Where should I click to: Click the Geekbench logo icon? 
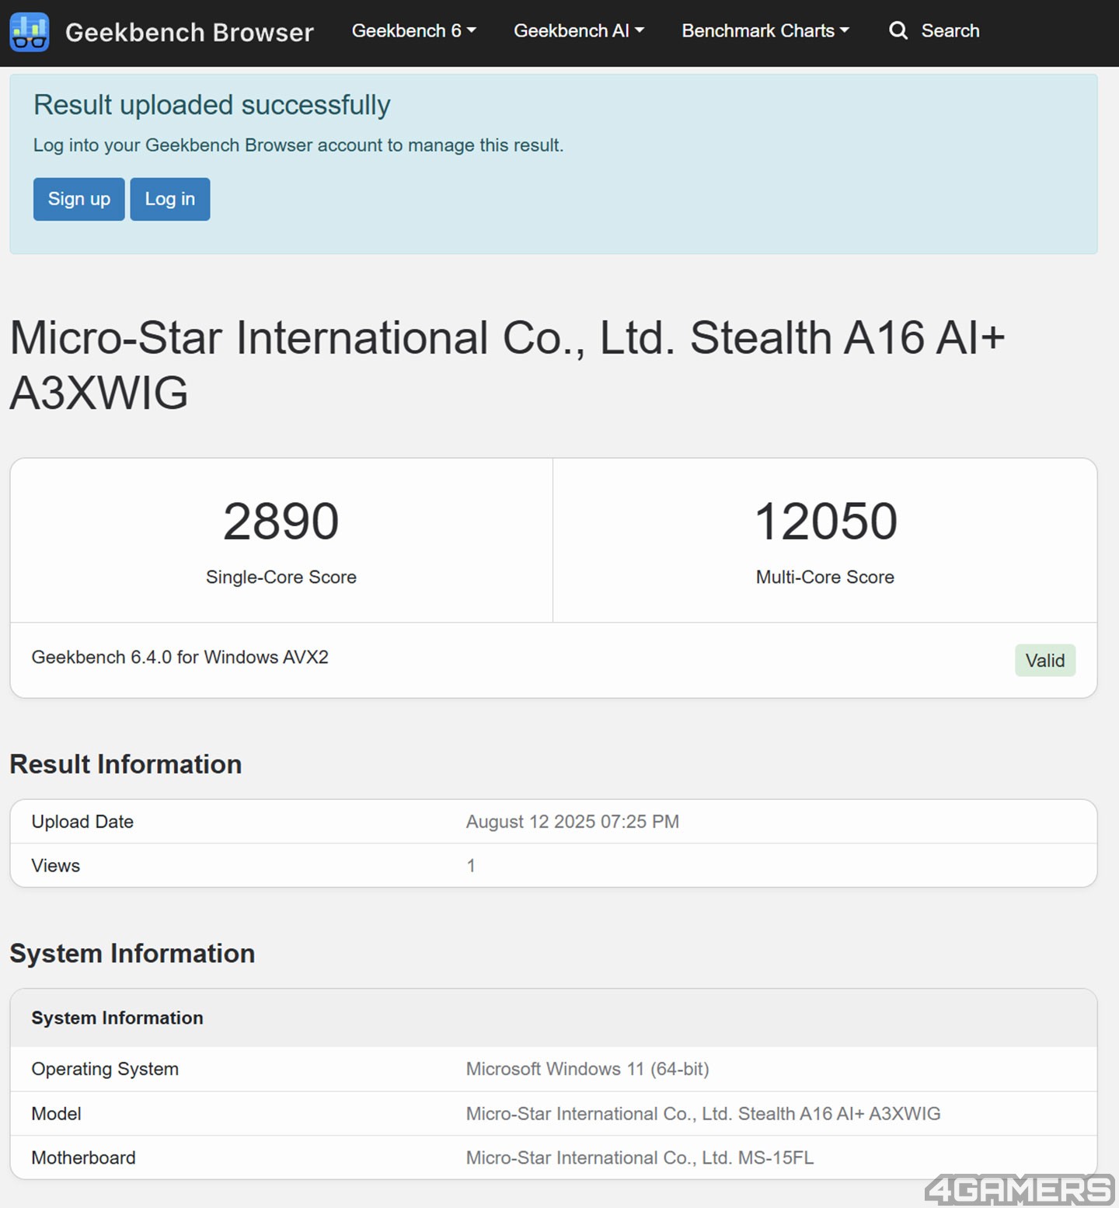tap(30, 32)
